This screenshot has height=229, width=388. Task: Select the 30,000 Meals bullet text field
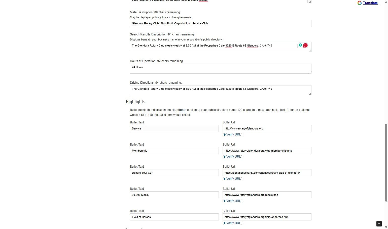(174, 195)
